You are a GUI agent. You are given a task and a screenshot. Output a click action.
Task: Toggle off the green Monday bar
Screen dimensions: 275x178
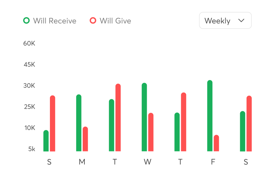(78, 122)
